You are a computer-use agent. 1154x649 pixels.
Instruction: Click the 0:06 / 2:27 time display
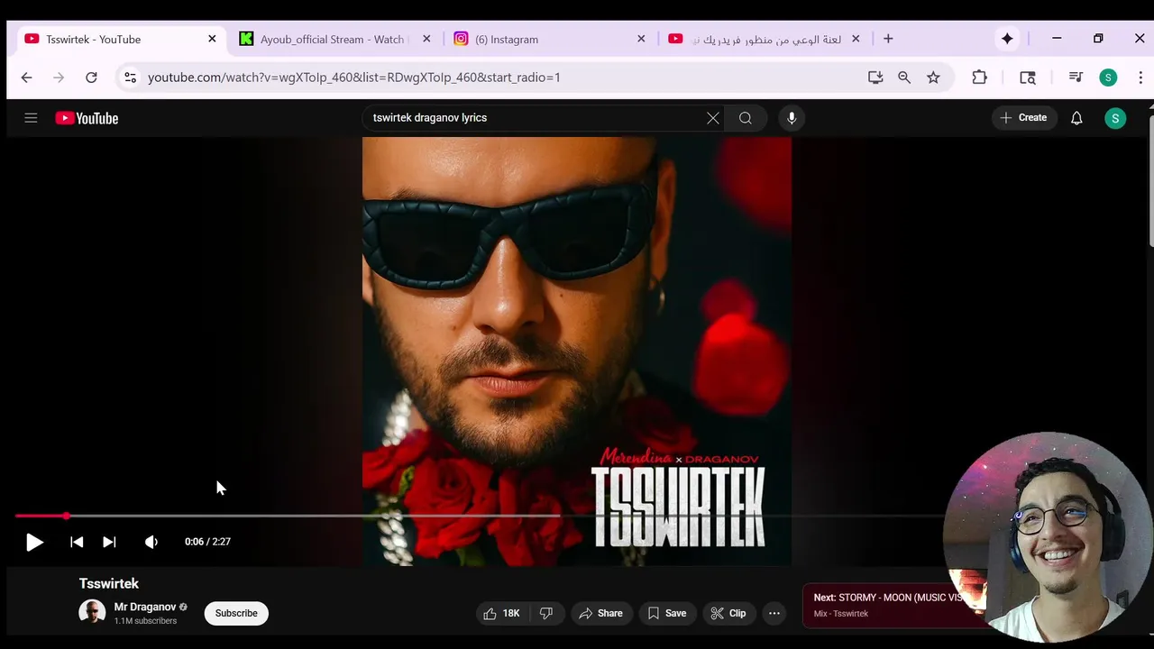[207, 542]
